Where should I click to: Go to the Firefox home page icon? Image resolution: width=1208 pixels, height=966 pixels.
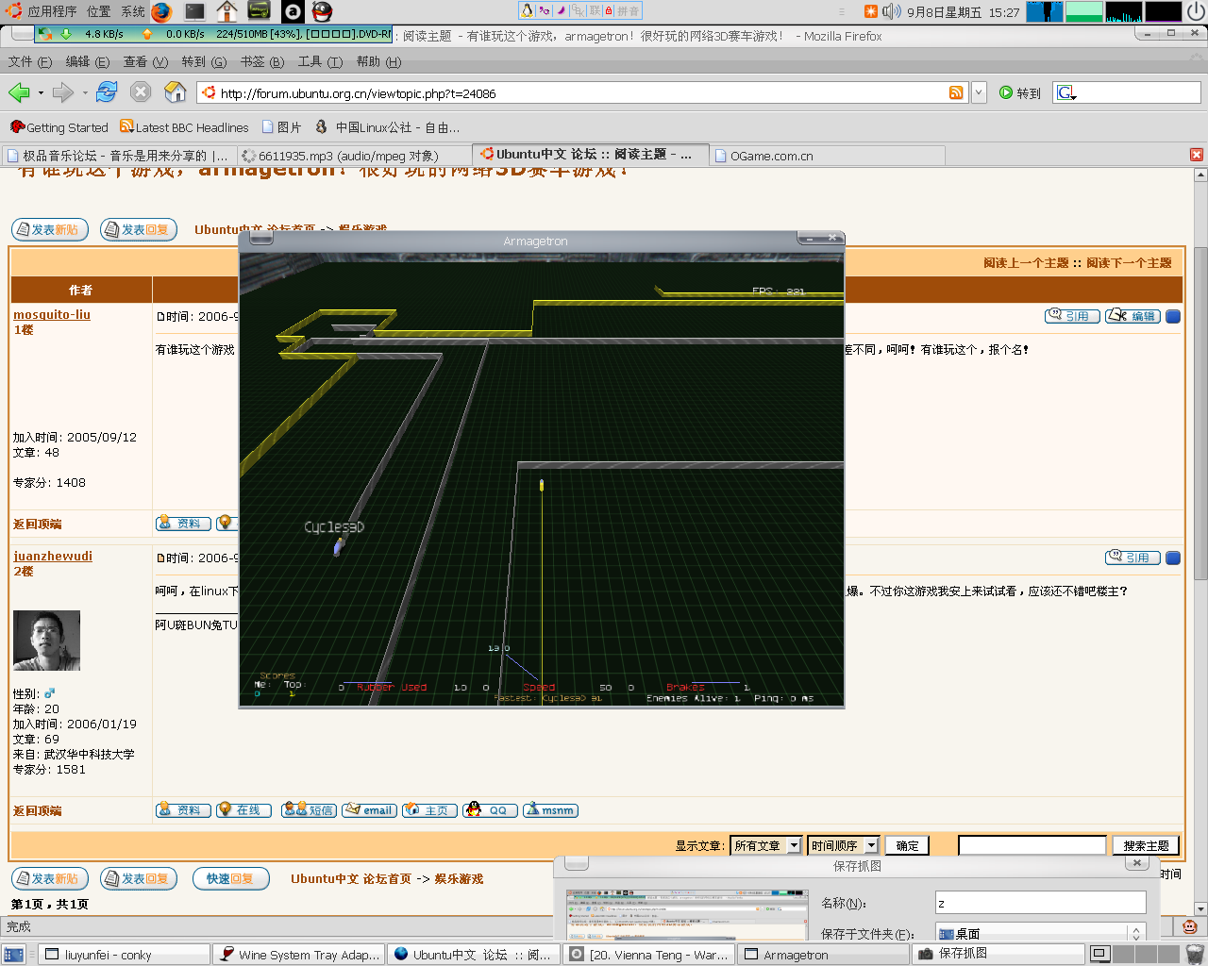(176, 92)
